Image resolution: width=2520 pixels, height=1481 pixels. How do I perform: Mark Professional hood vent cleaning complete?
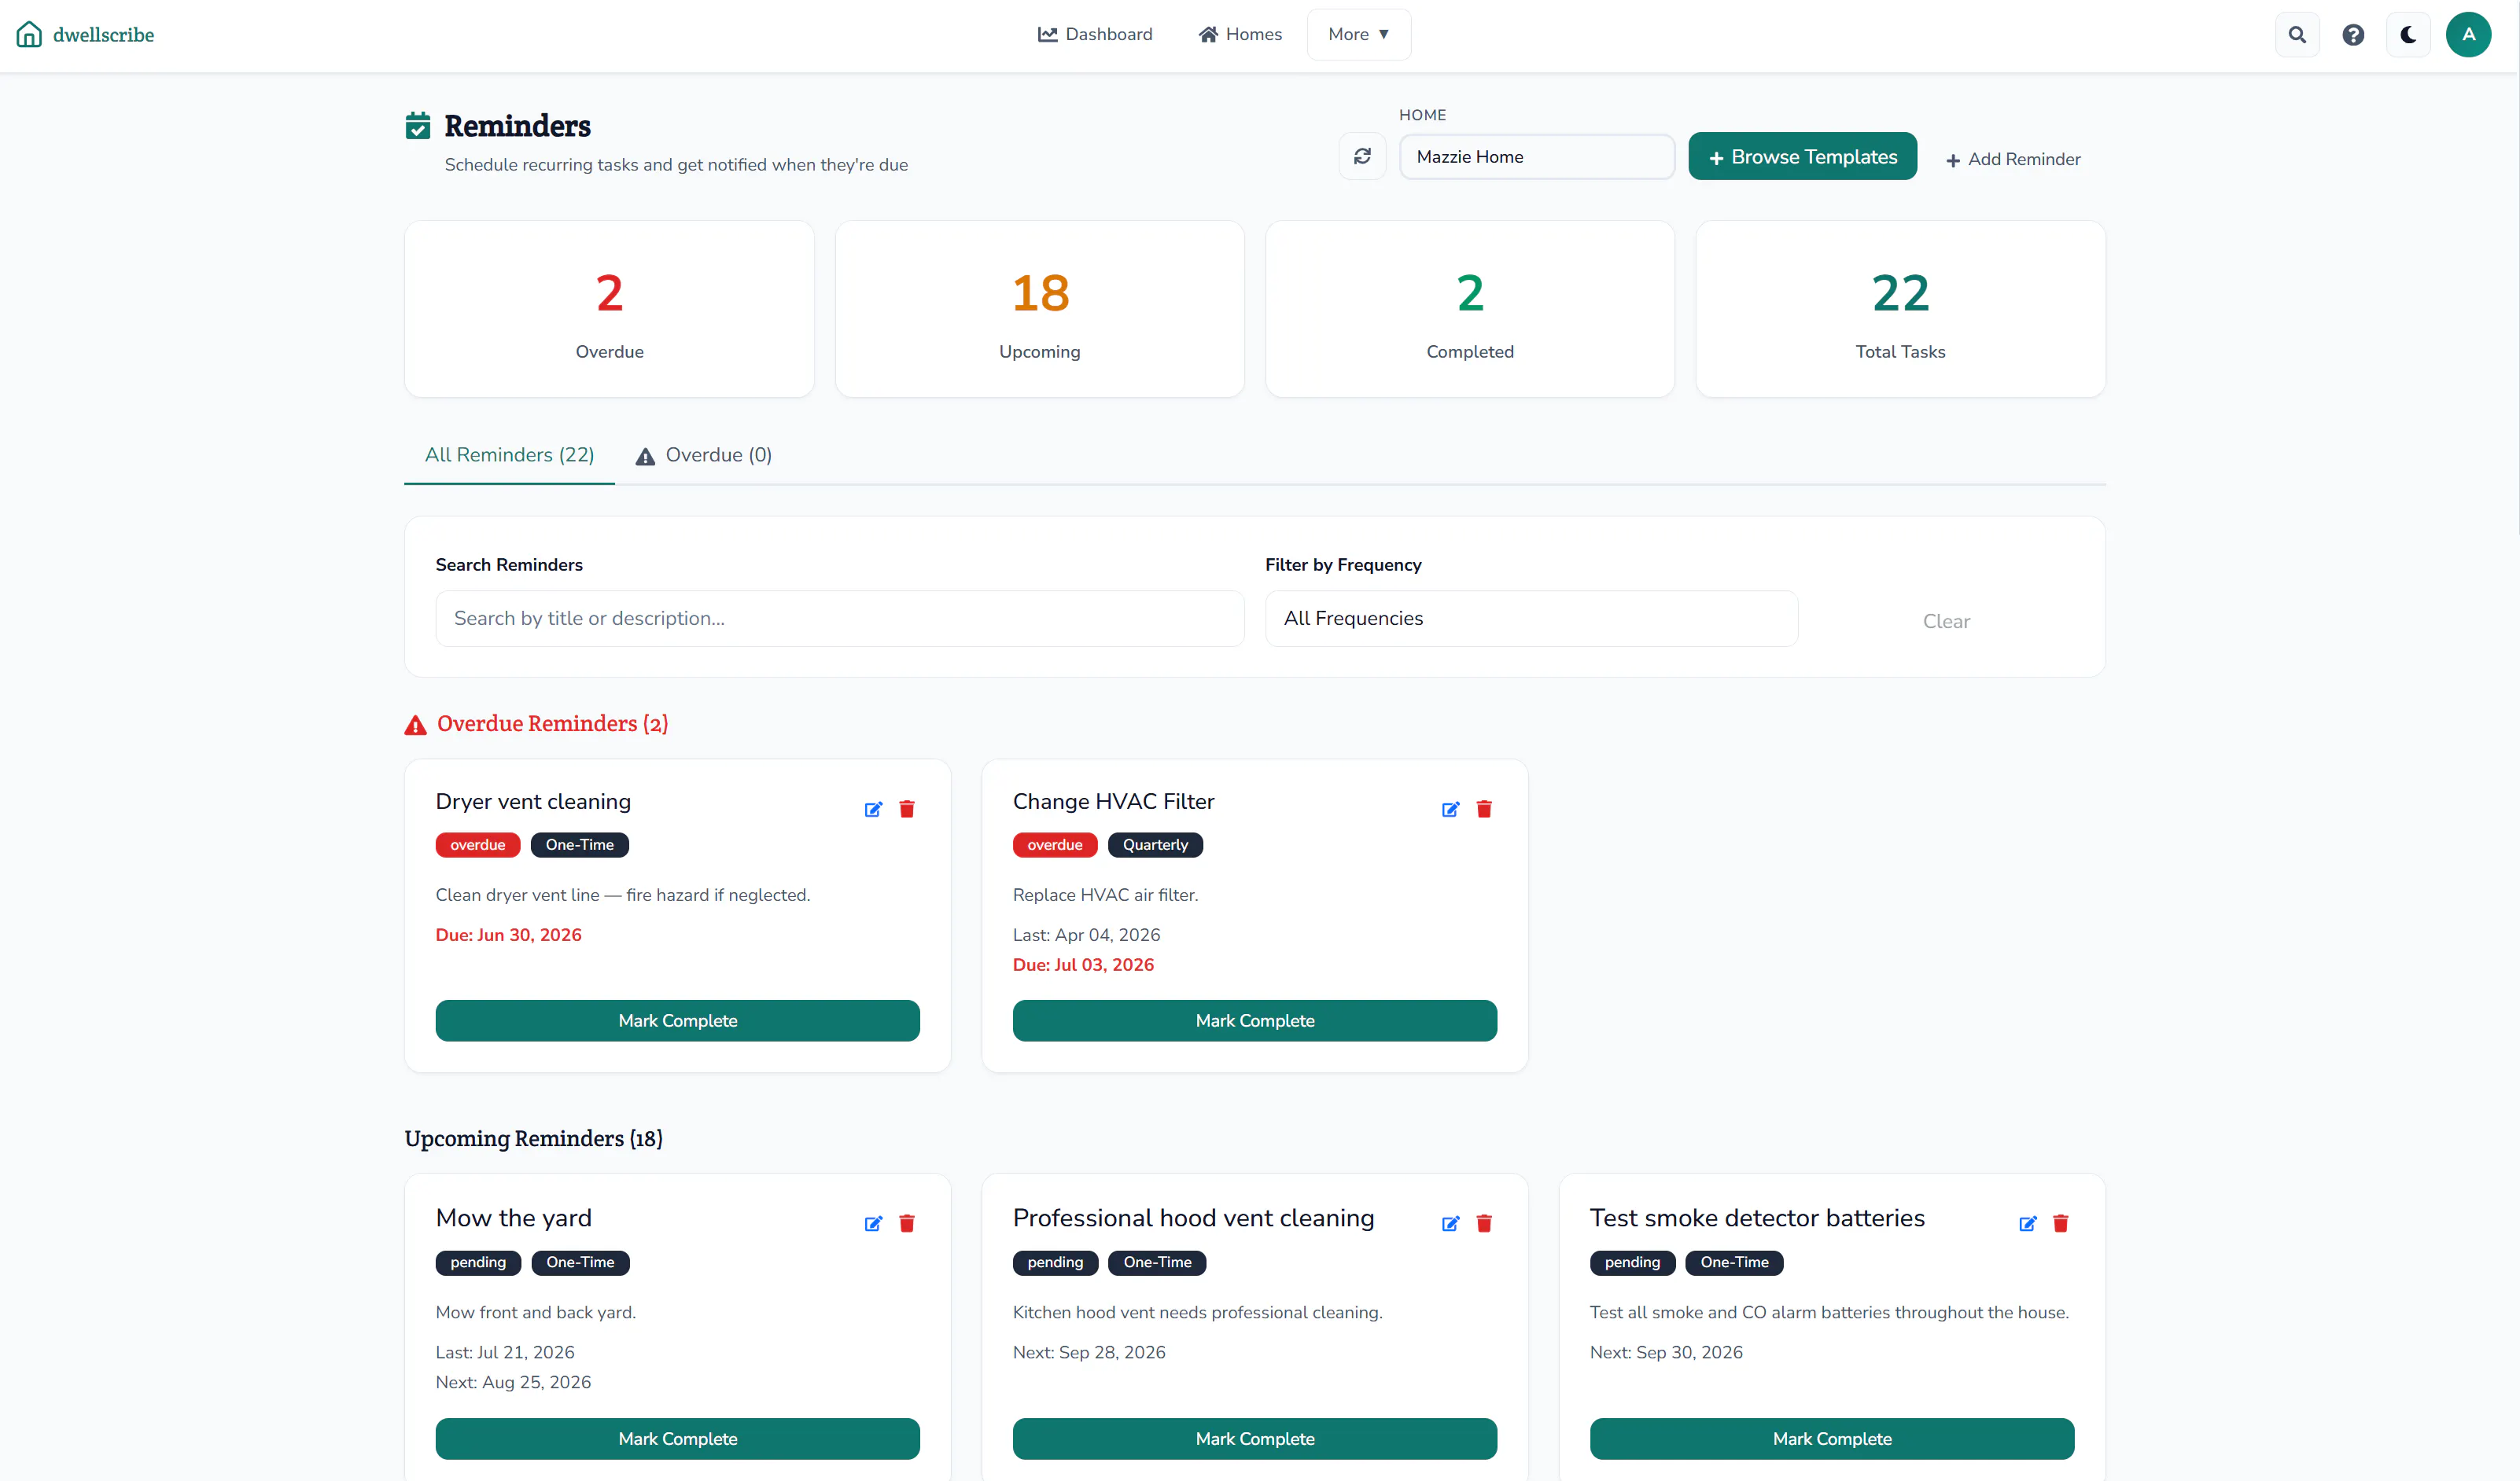(x=1254, y=1439)
